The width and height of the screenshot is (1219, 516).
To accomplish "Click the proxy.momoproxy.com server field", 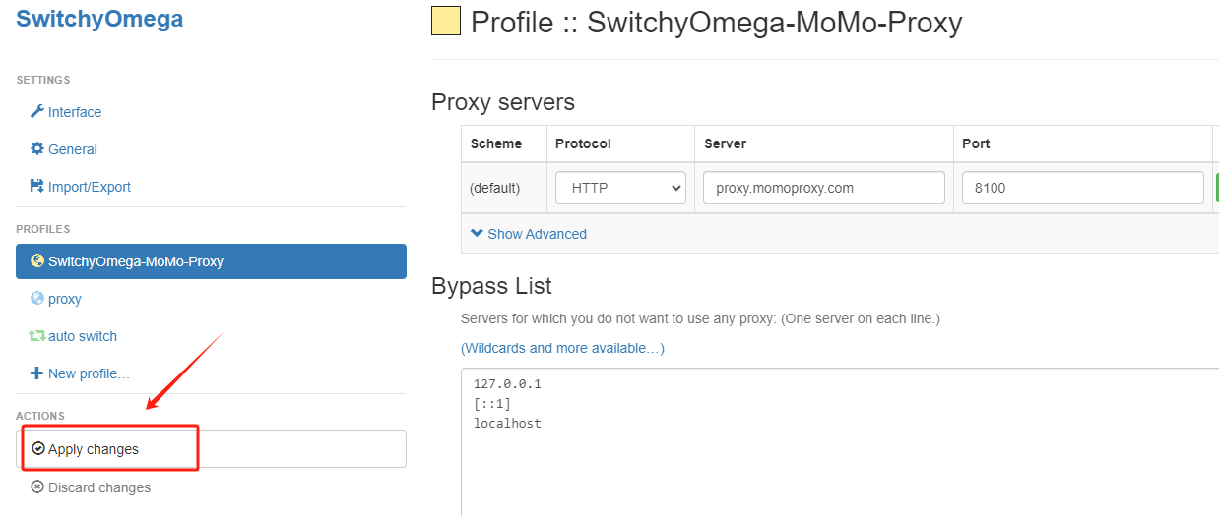I will [x=824, y=188].
